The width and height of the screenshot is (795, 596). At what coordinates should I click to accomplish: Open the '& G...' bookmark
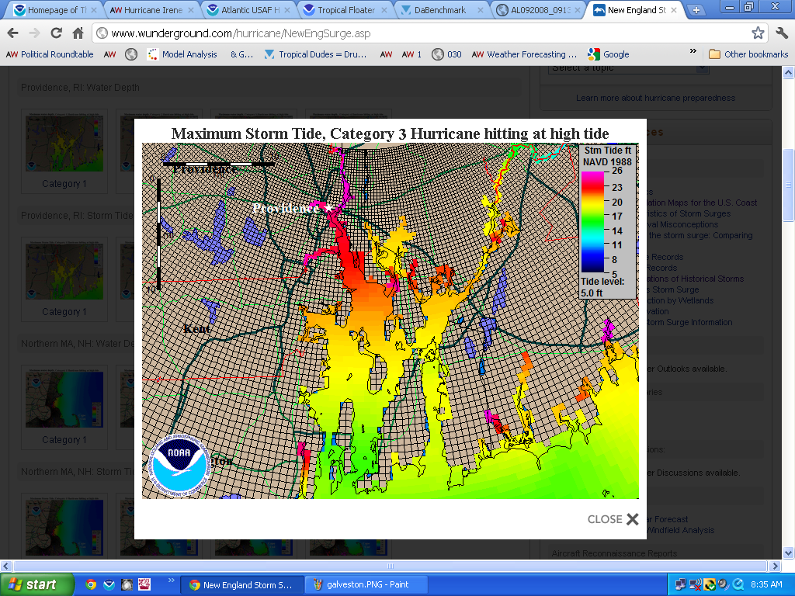241,54
